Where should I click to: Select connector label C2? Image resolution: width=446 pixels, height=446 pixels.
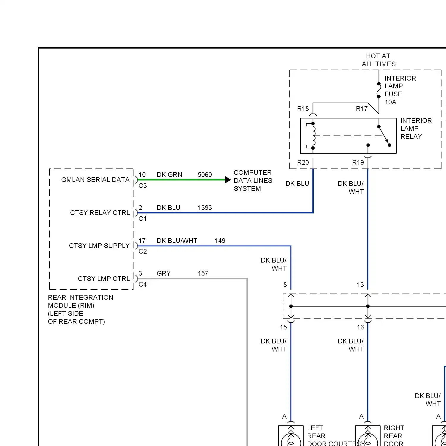(x=143, y=252)
